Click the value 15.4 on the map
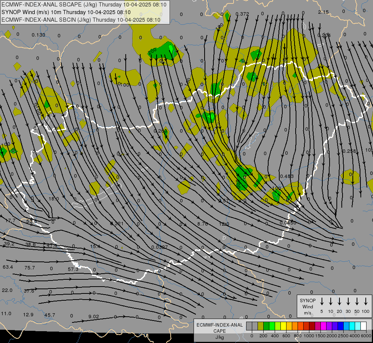This screenshot has width=373, height=343. coord(95,246)
